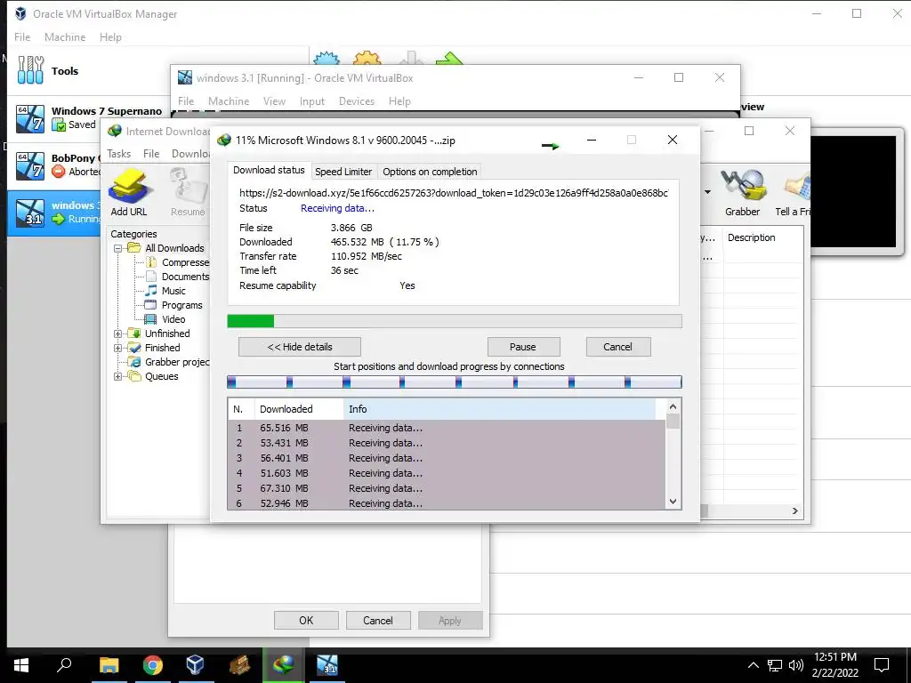Select the Windows 7 Supernano VM
This screenshot has height=683, width=911.
(87, 118)
